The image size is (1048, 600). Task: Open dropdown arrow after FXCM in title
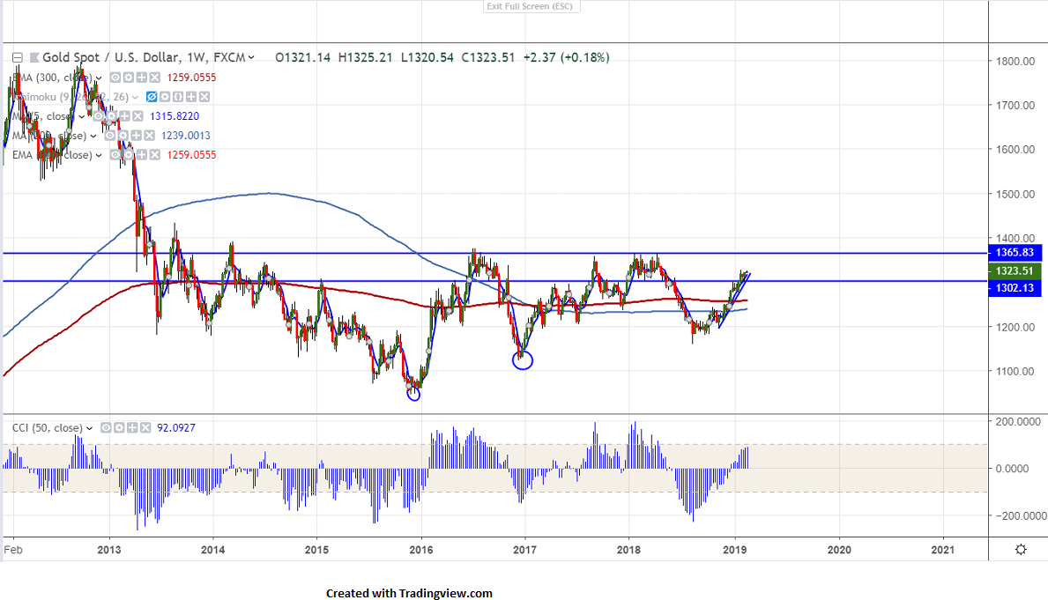pyautogui.click(x=251, y=57)
